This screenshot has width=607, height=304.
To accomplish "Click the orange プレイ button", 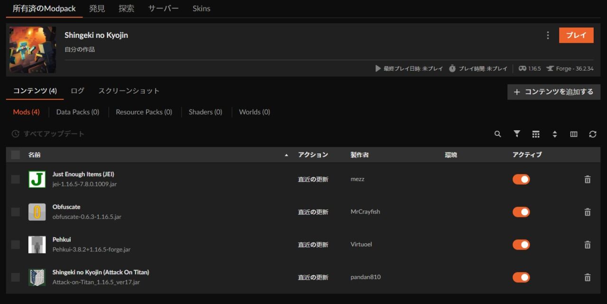I will [x=576, y=36].
